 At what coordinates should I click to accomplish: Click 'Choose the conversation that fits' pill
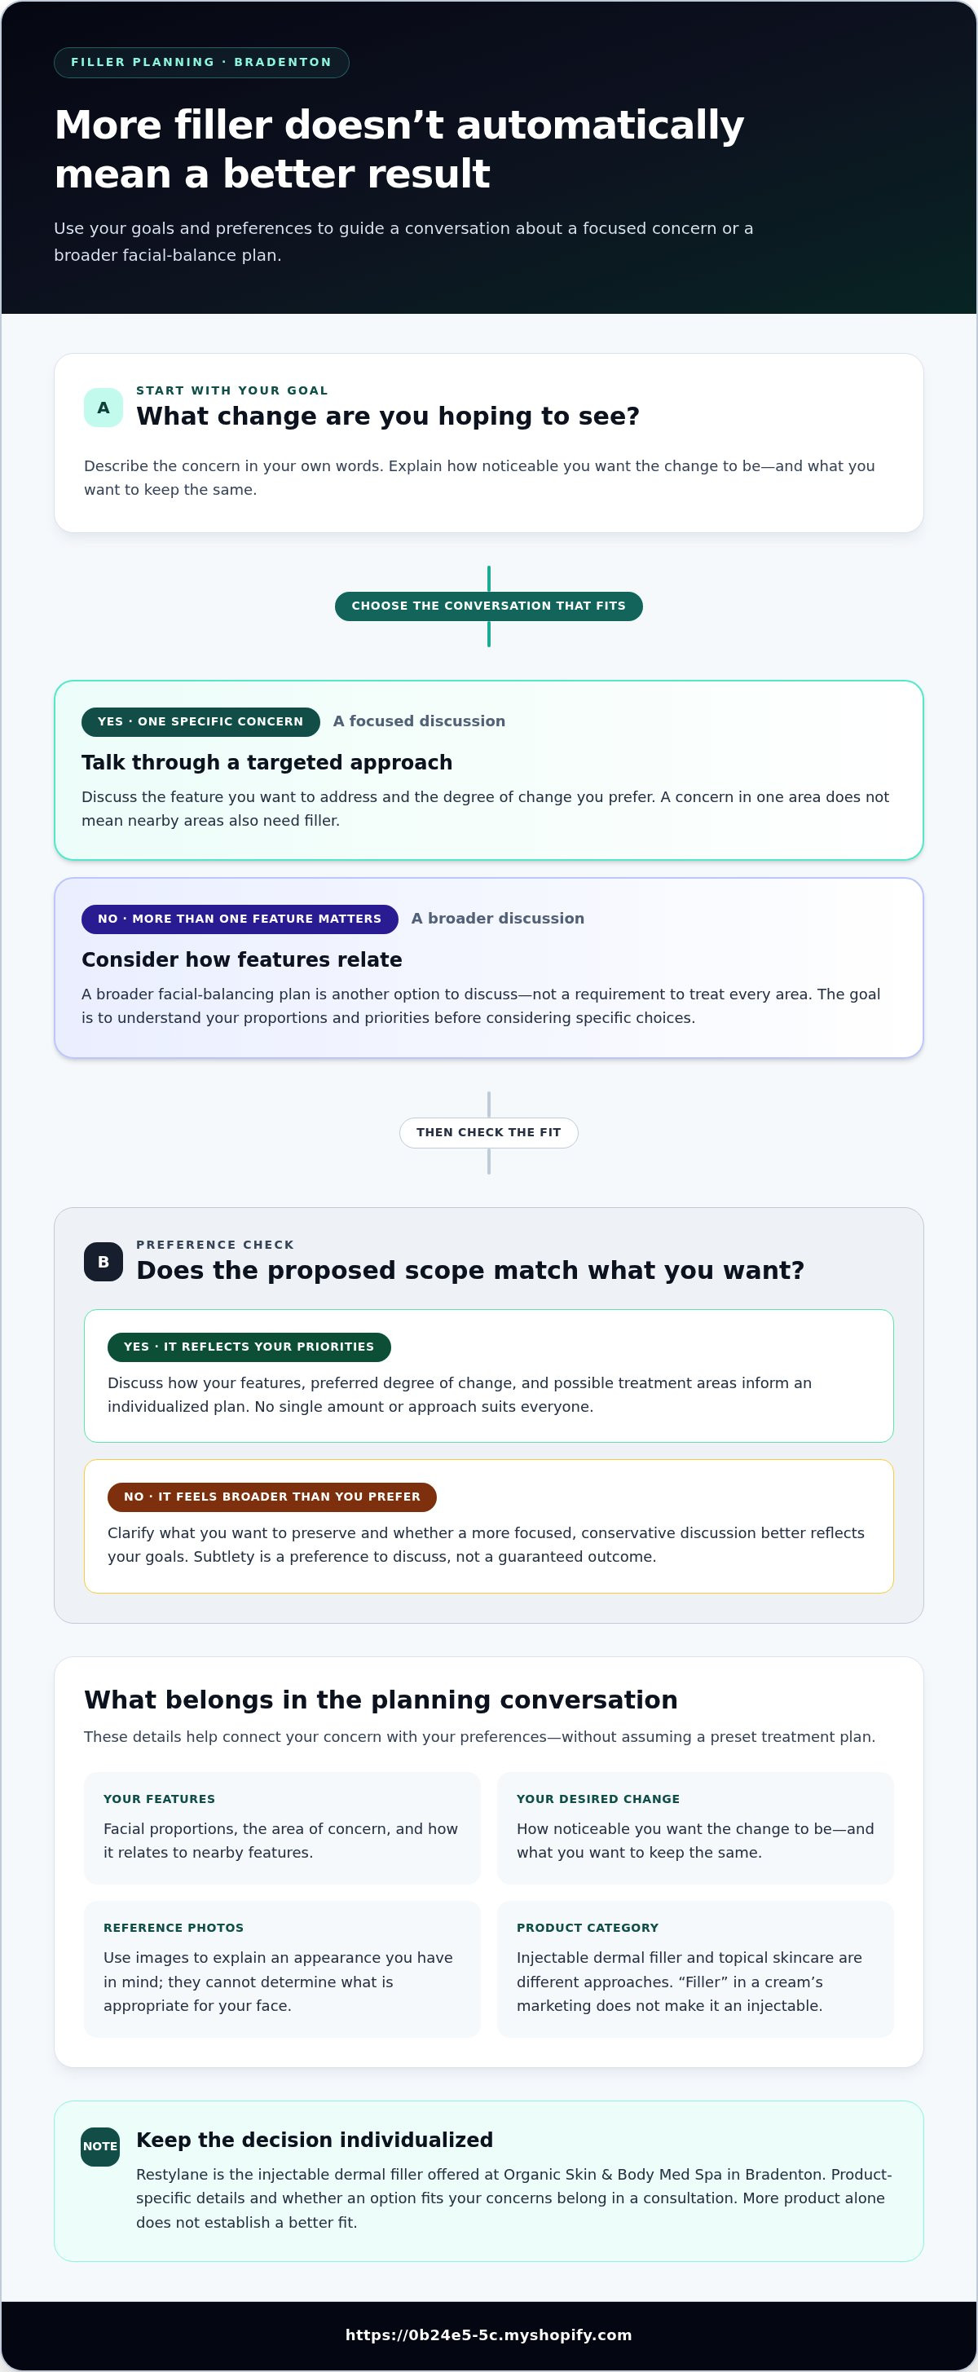pyautogui.click(x=489, y=606)
